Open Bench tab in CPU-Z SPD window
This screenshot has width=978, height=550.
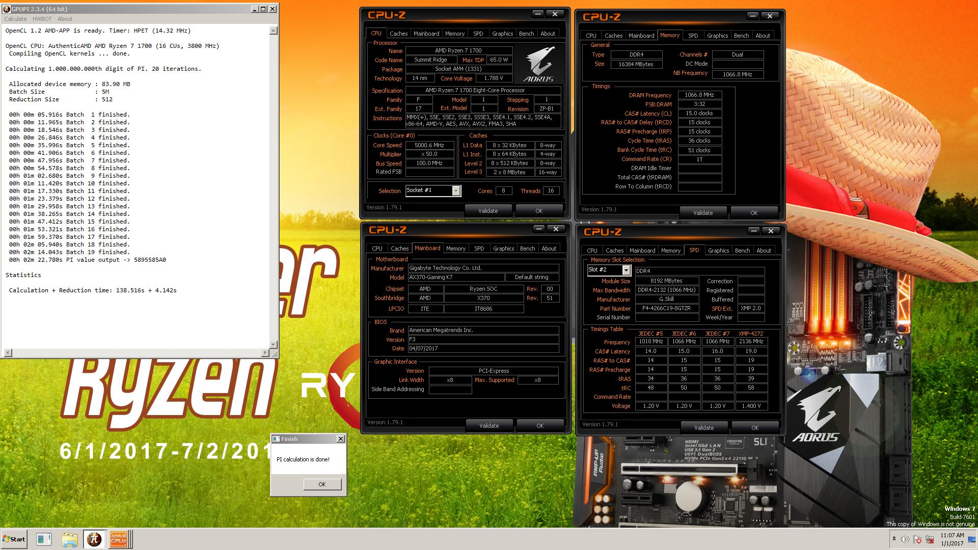tap(742, 251)
